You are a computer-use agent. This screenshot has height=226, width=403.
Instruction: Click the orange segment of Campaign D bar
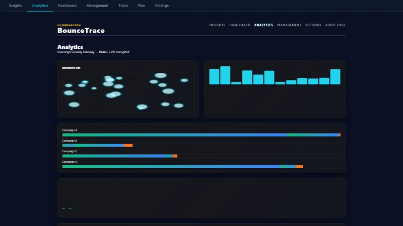299,167
